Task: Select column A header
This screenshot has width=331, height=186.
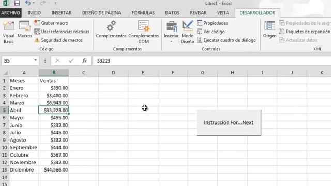Action: pyautogui.click(x=24, y=73)
